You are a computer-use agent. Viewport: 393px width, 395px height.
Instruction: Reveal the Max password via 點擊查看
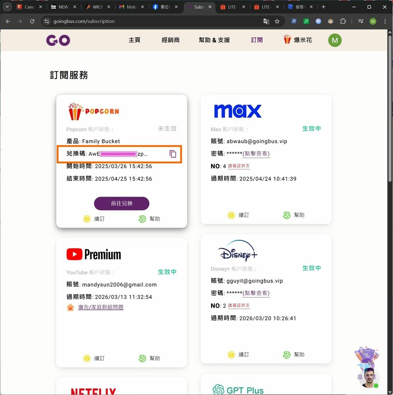pyautogui.click(x=256, y=154)
